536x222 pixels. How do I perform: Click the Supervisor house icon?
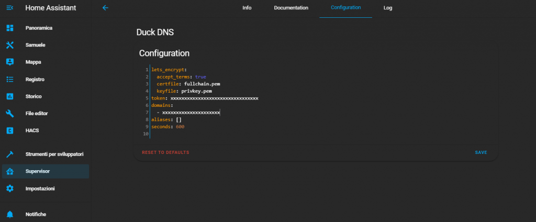(10, 171)
